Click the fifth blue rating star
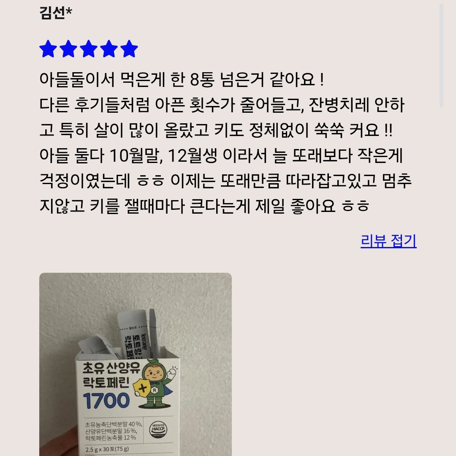 click(129, 49)
